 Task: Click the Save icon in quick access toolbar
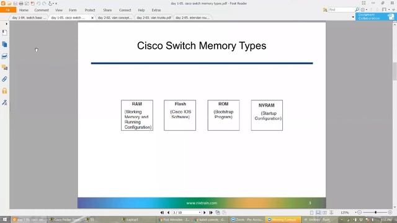tap(15, 4)
